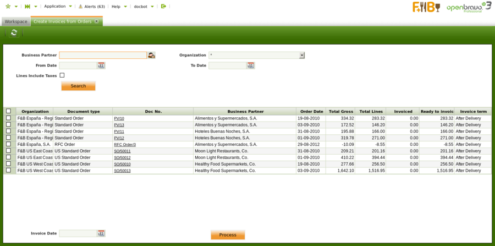Open the Application menu dropdown
This screenshot has height=246, width=495.
click(x=58, y=6)
